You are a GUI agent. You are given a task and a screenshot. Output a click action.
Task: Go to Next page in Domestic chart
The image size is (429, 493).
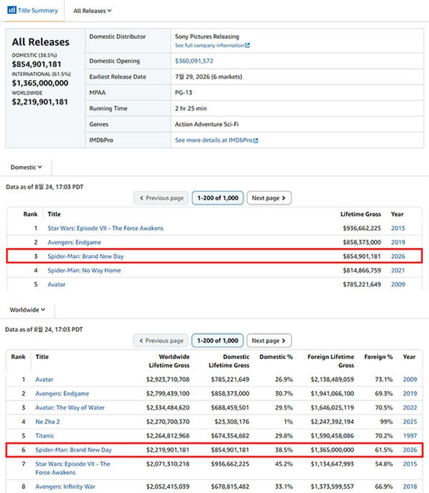pos(269,198)
